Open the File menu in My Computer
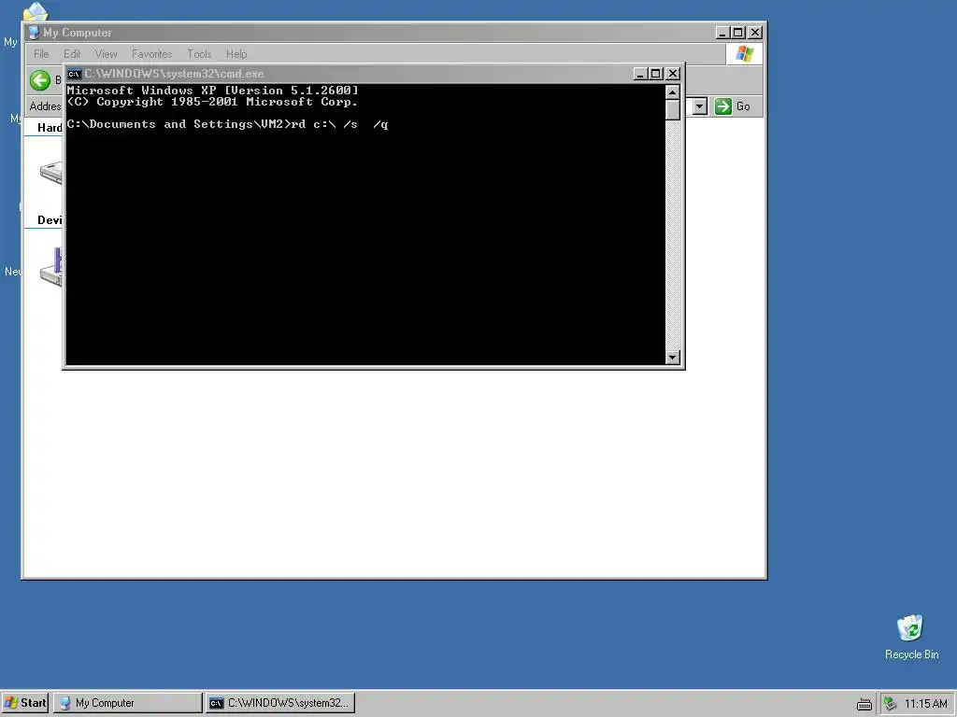The height and width of the screenshot is (717, 957). click(41, 53)
